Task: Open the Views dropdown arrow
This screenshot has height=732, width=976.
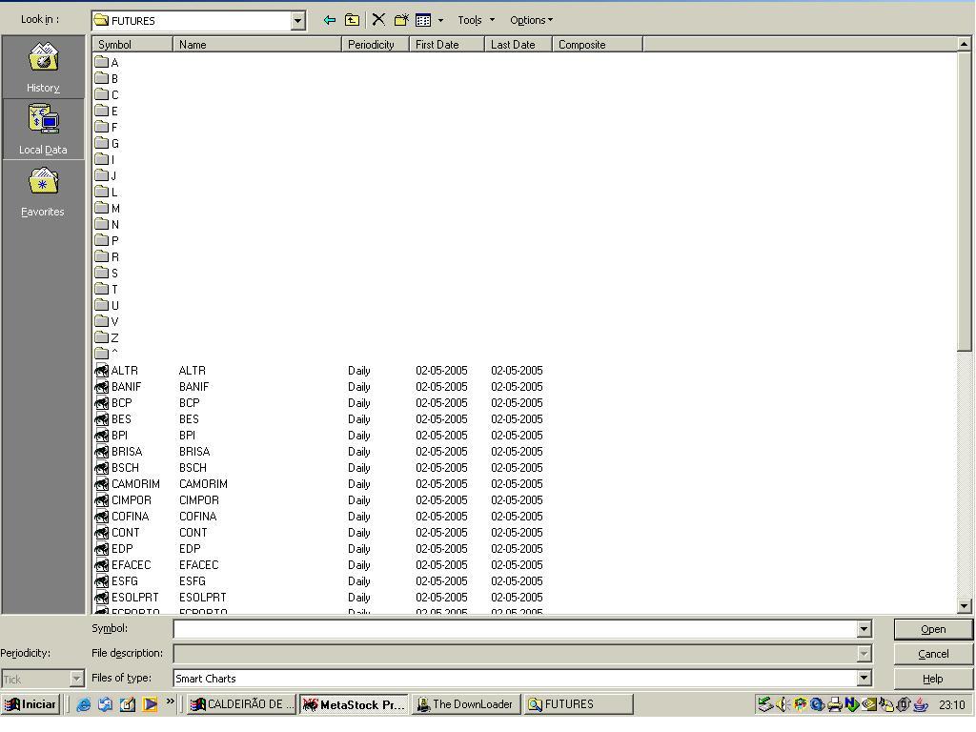Action: tap(440, 21)
